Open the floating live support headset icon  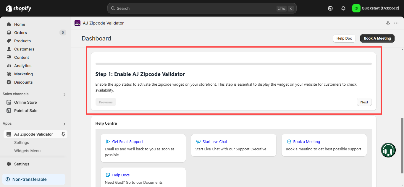coord(388,150)
